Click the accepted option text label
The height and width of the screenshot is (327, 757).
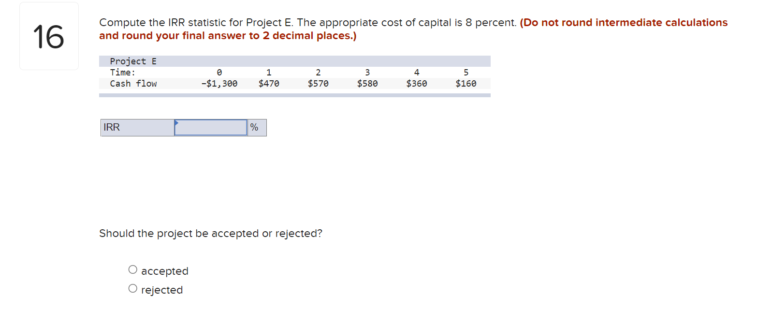click(x=164, y=270)
